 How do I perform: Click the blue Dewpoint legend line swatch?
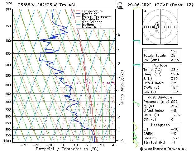(x=79, y=14)
